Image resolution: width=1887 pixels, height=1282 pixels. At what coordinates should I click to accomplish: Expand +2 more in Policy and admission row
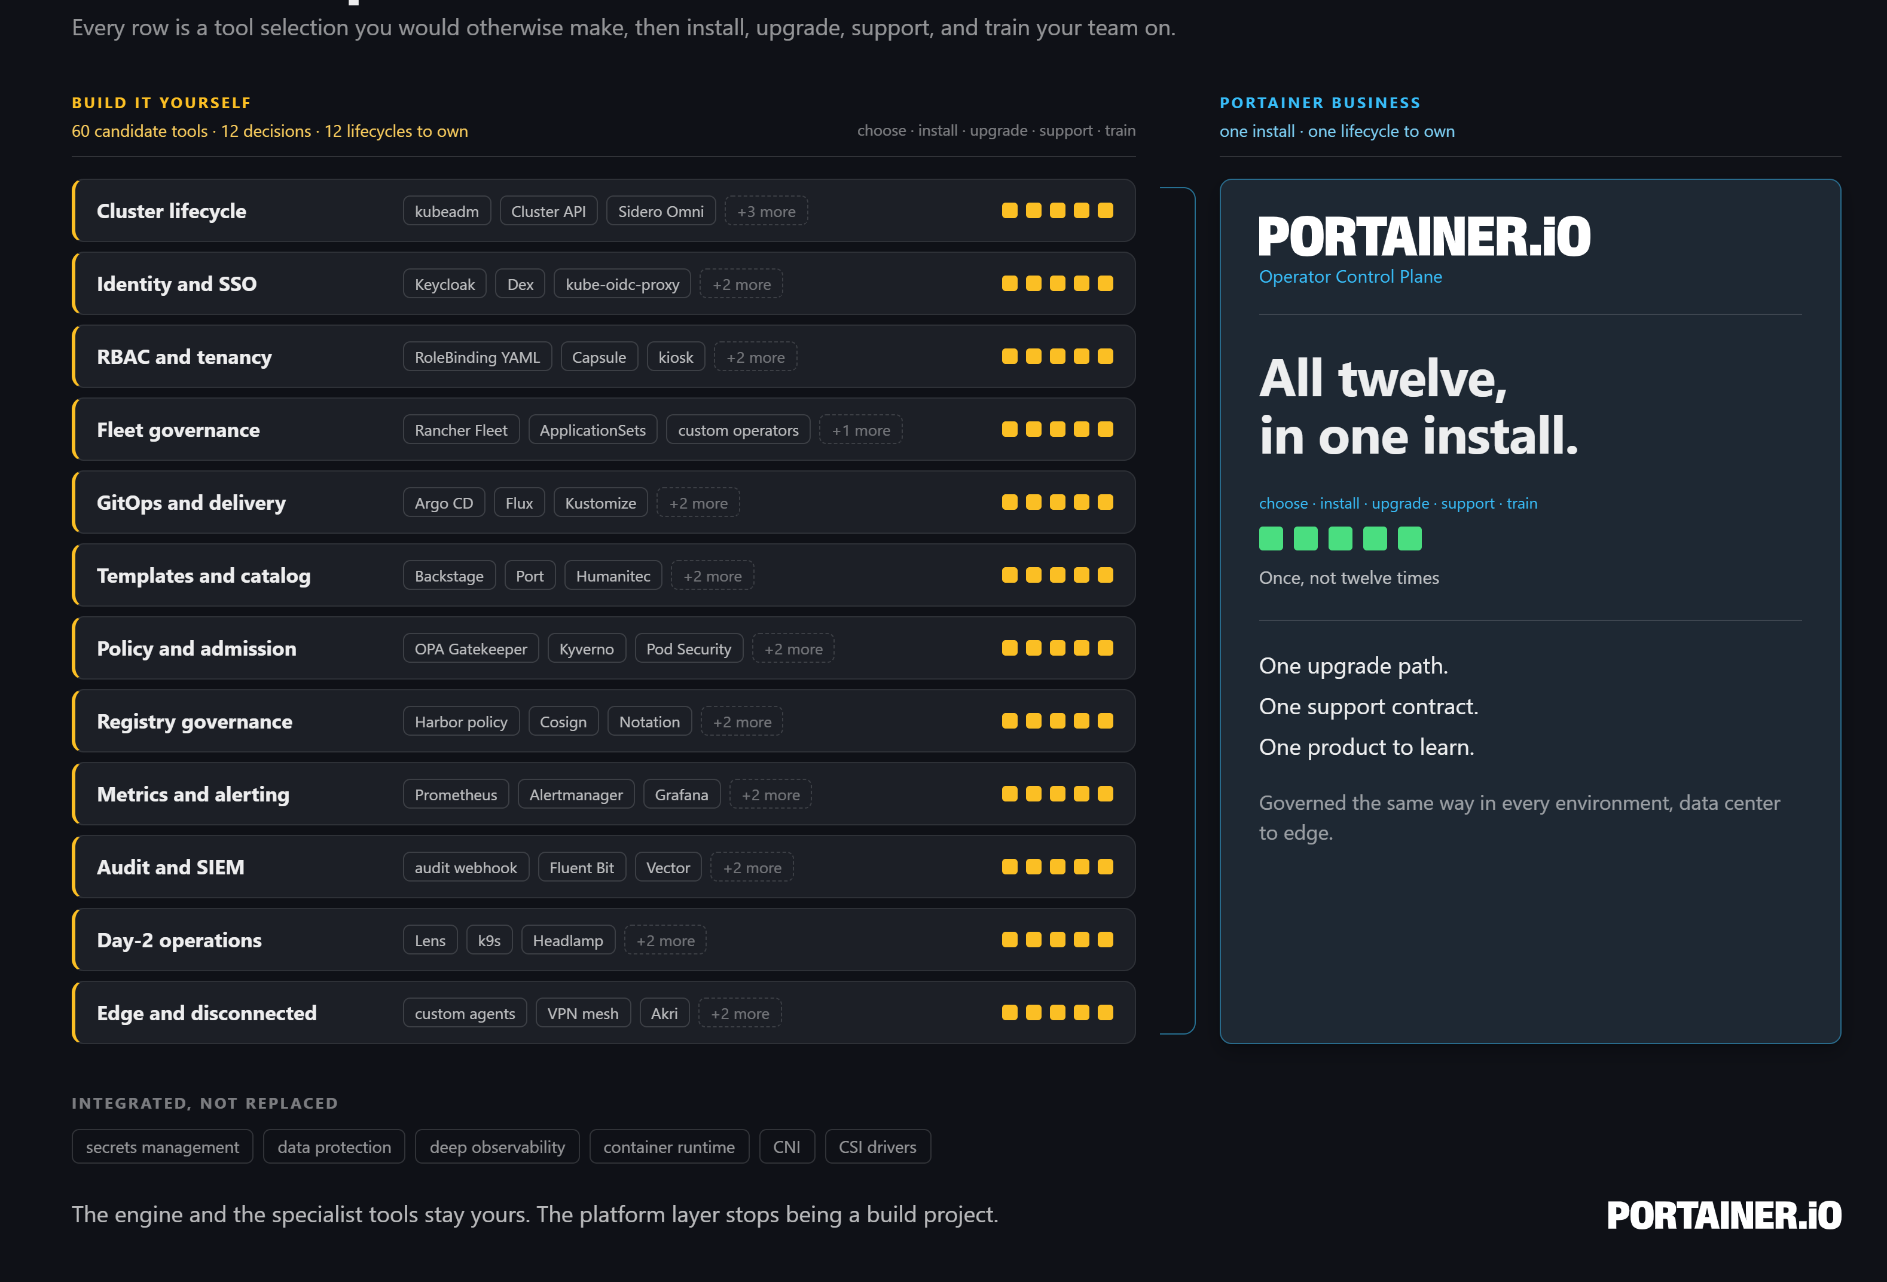click(x=793, y=648)
